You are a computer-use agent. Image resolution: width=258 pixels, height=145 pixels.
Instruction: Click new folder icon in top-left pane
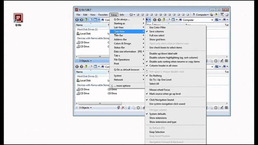click(x=90, y=20)
